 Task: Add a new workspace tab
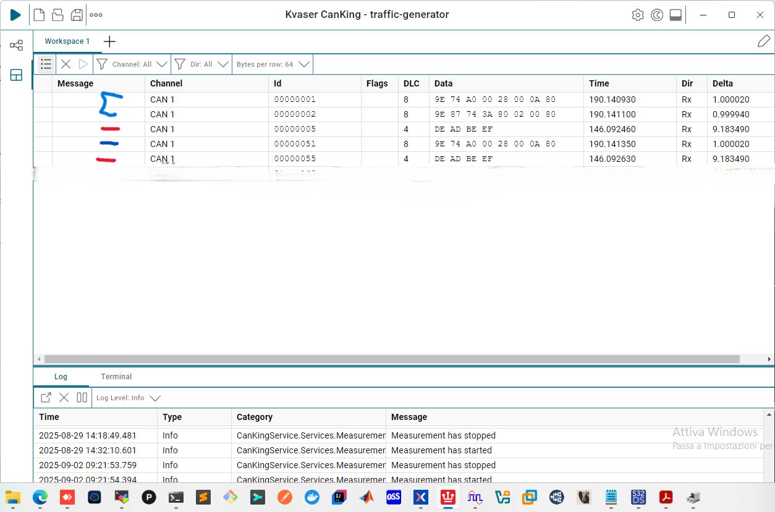109,41
